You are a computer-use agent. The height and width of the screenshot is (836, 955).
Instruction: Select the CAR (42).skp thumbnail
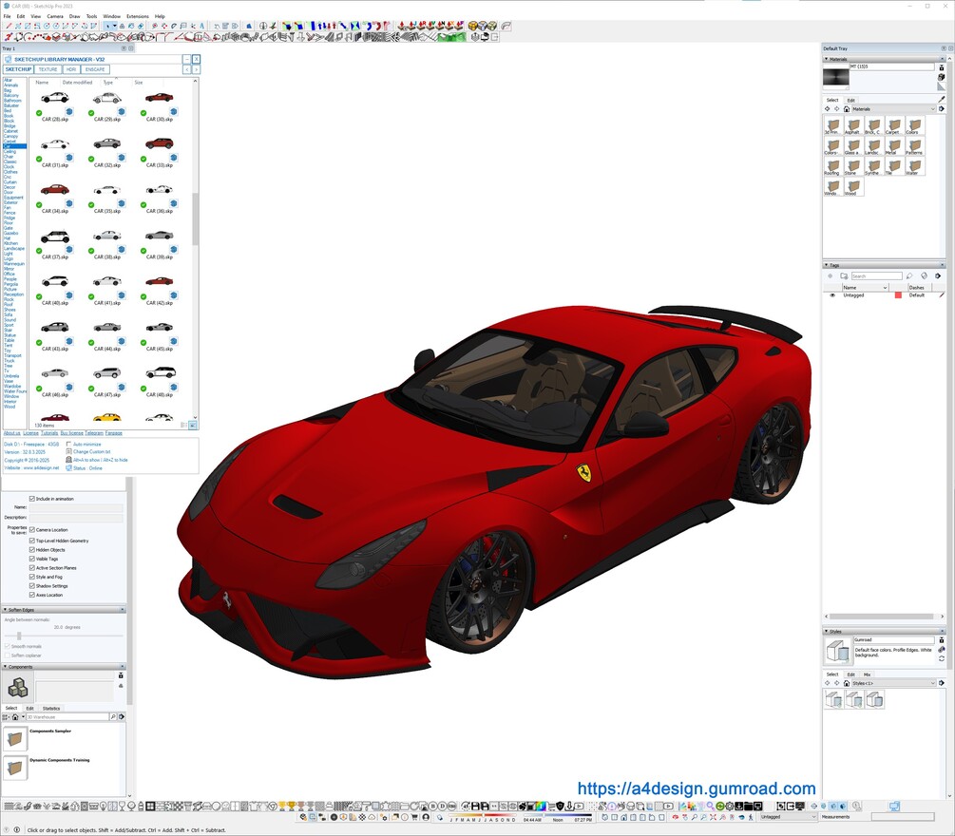point(159,281)
